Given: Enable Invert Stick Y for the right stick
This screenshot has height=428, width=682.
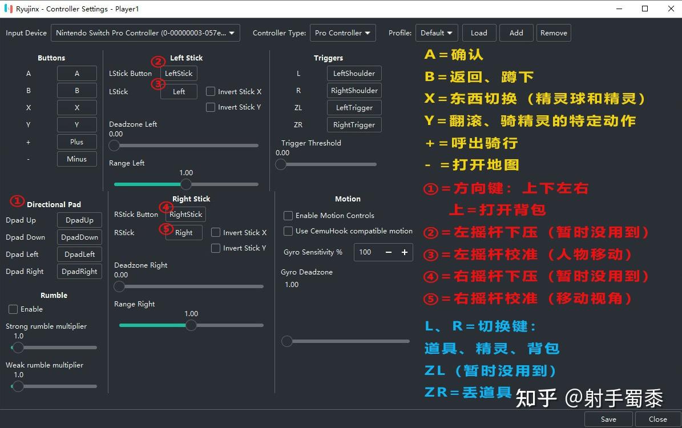Looking at the screenshot, I should click(x=216, y=248).
